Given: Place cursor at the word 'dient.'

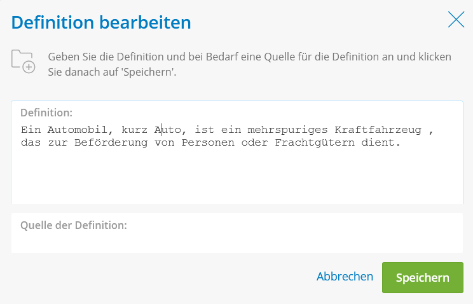Looking at the screenshot, I should pyautogui.click(x=381, y=142).
